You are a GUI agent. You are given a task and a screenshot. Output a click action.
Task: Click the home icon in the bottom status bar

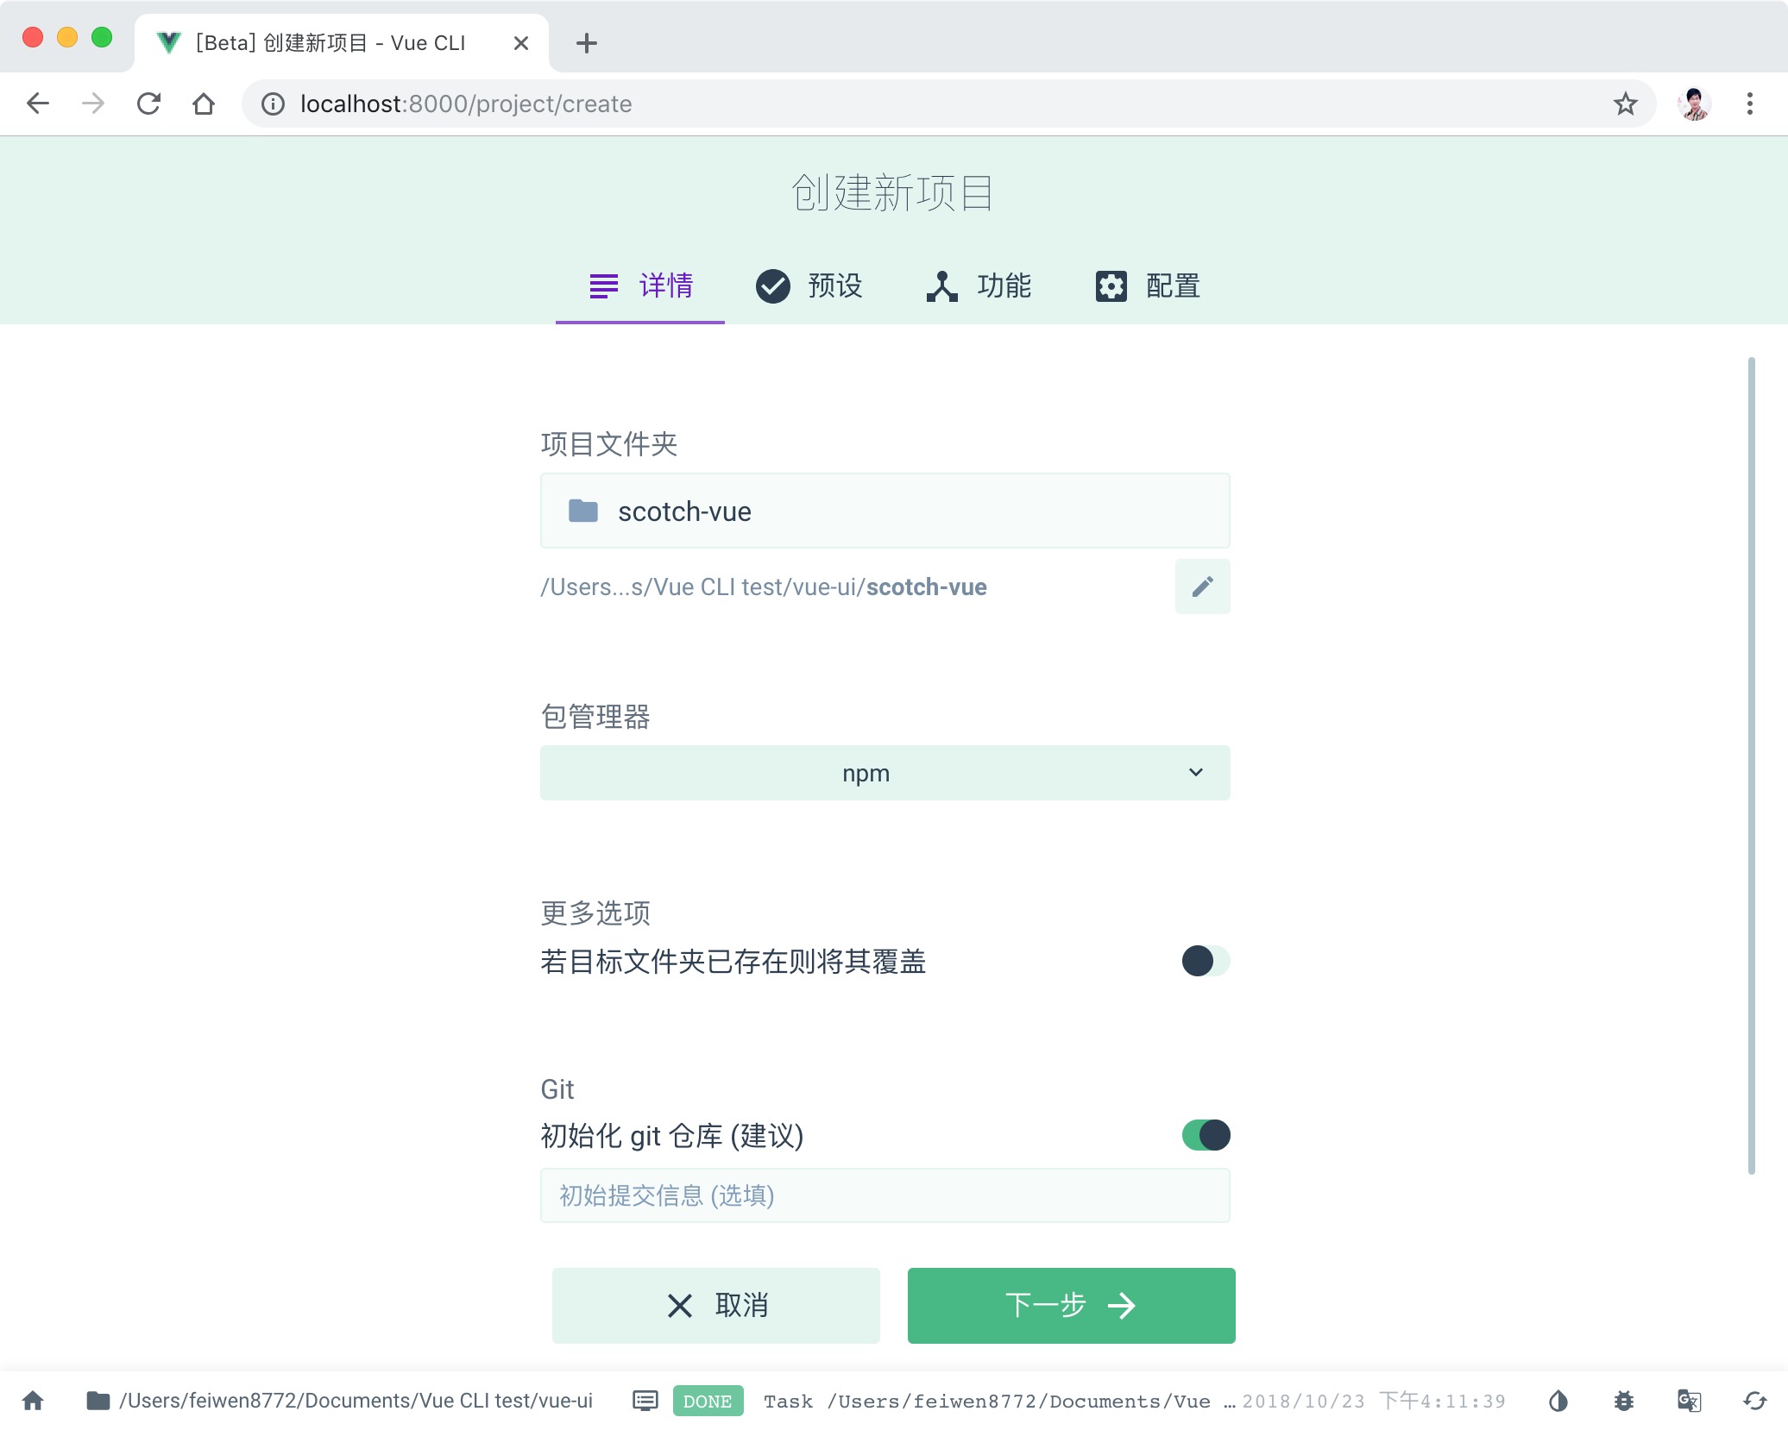(33, 1401)
